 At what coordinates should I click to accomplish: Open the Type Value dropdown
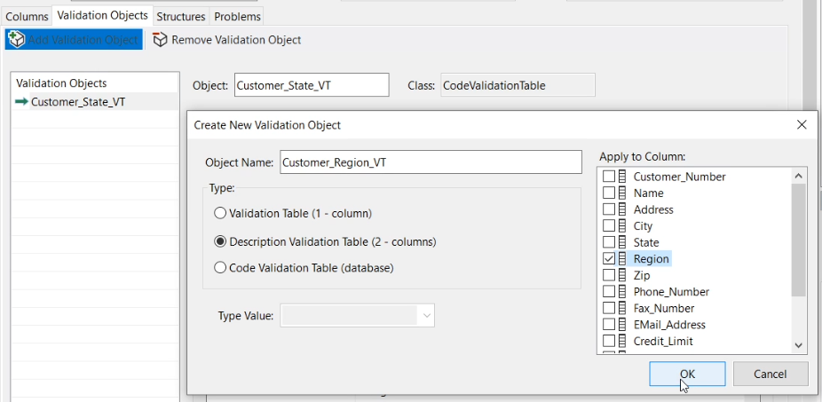coord(427,315)
